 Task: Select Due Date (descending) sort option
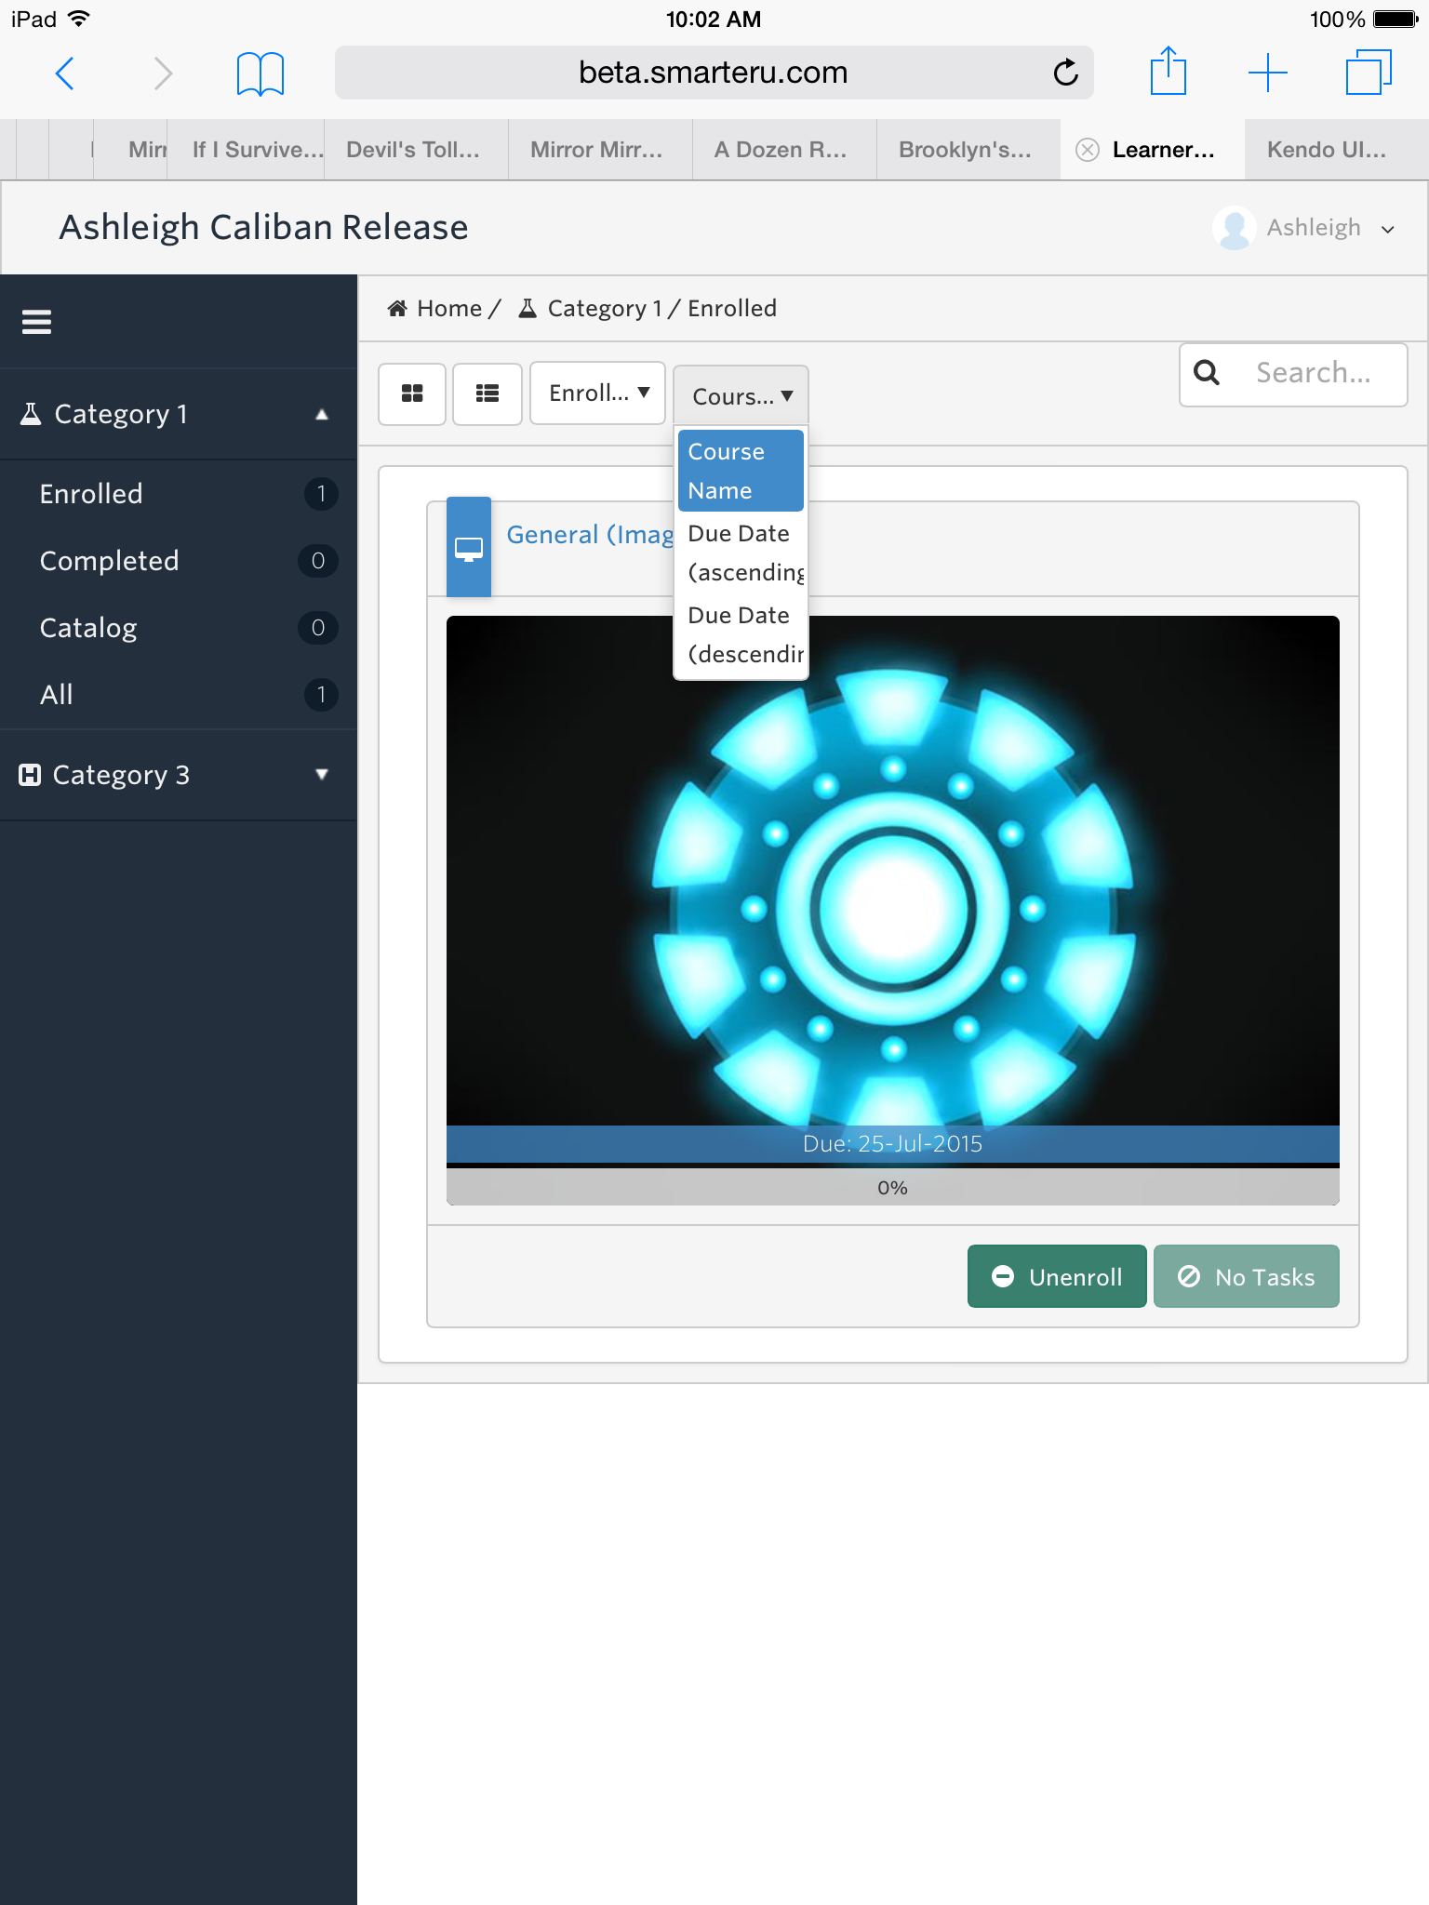(x=741, y=634)
